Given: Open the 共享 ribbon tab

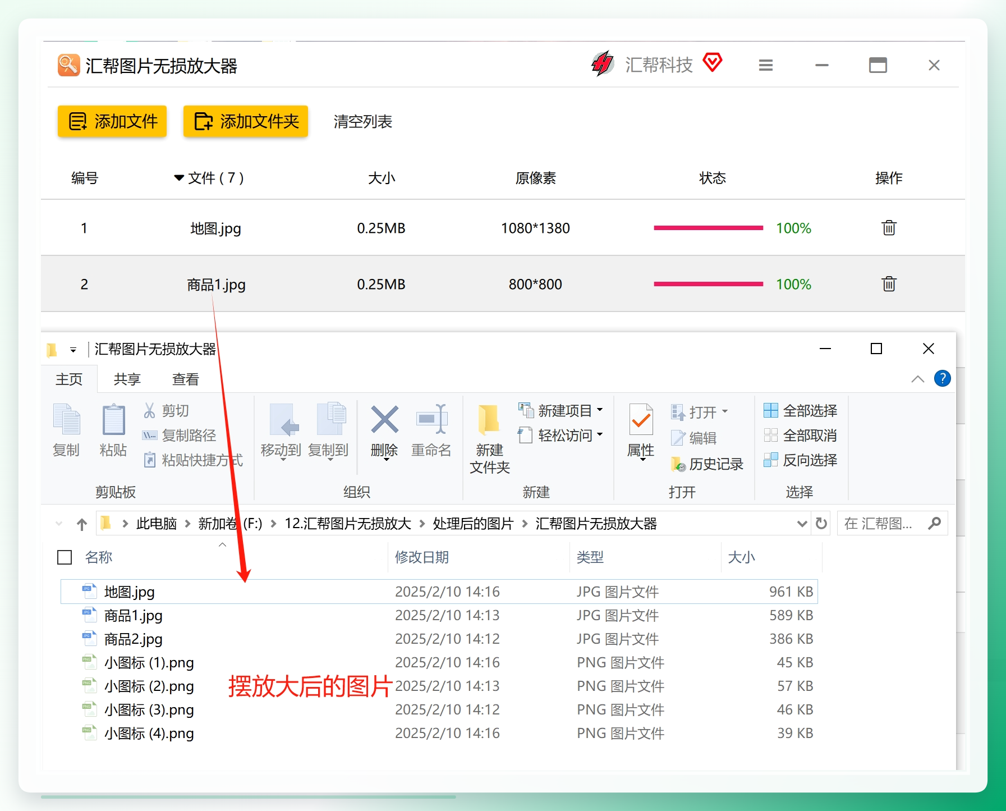Looking at the screenshot, I should [x=127, y=379].
